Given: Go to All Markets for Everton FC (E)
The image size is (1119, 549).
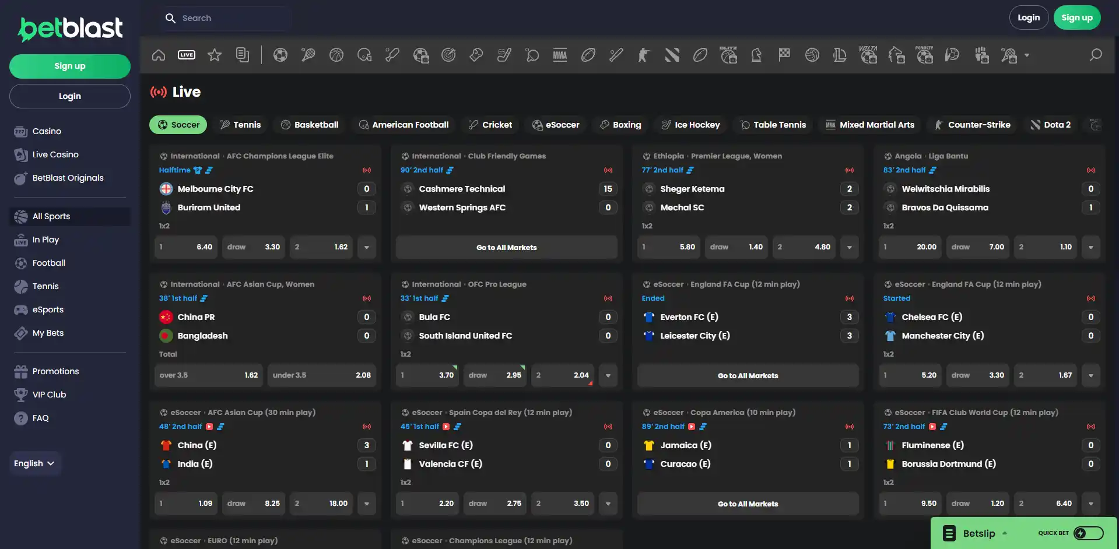Looking at the screenshot, I should (x=748, y=375).
